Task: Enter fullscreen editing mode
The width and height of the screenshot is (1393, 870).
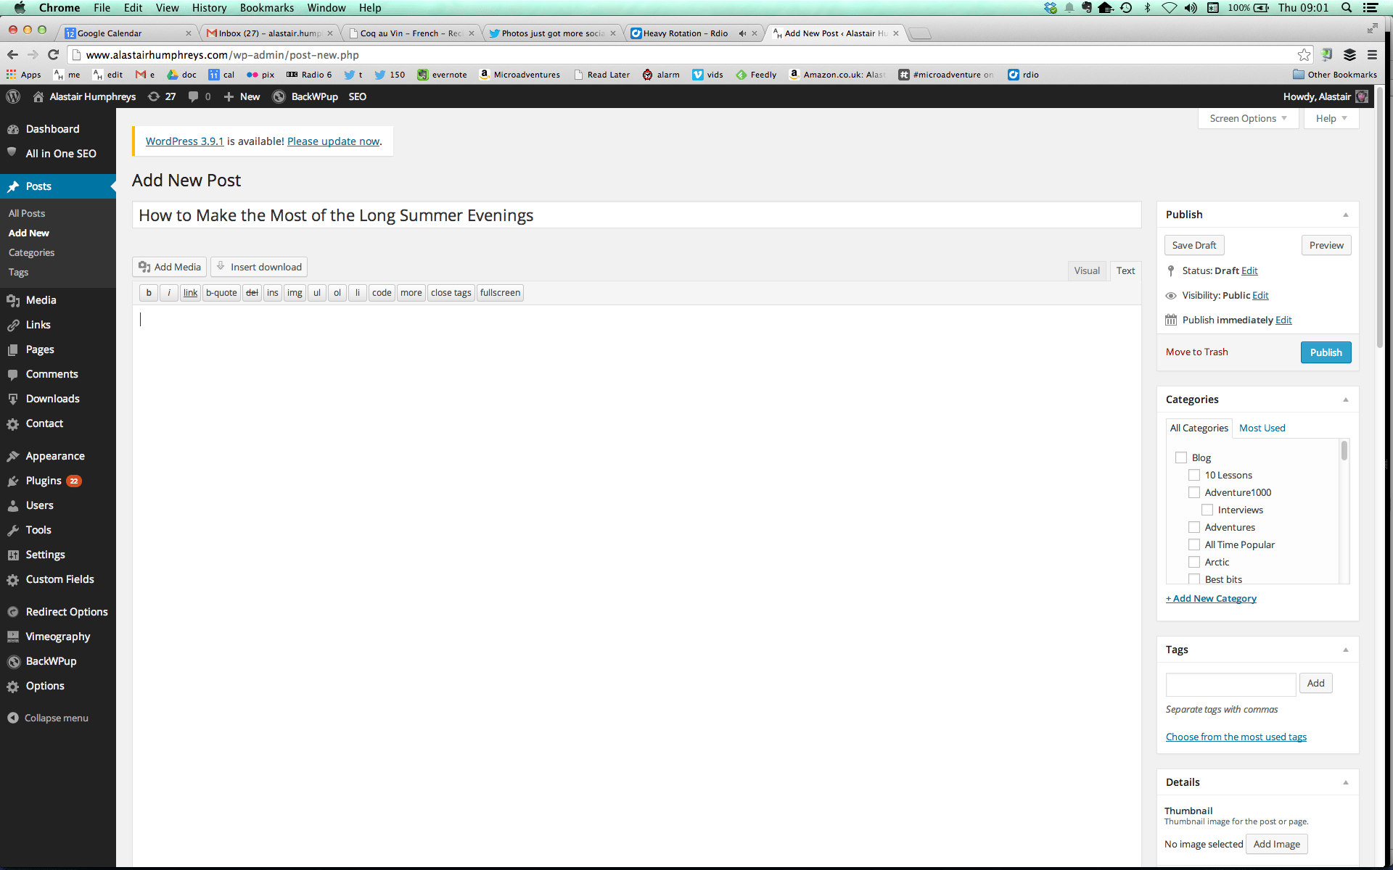Action: (x=500, y=293)
